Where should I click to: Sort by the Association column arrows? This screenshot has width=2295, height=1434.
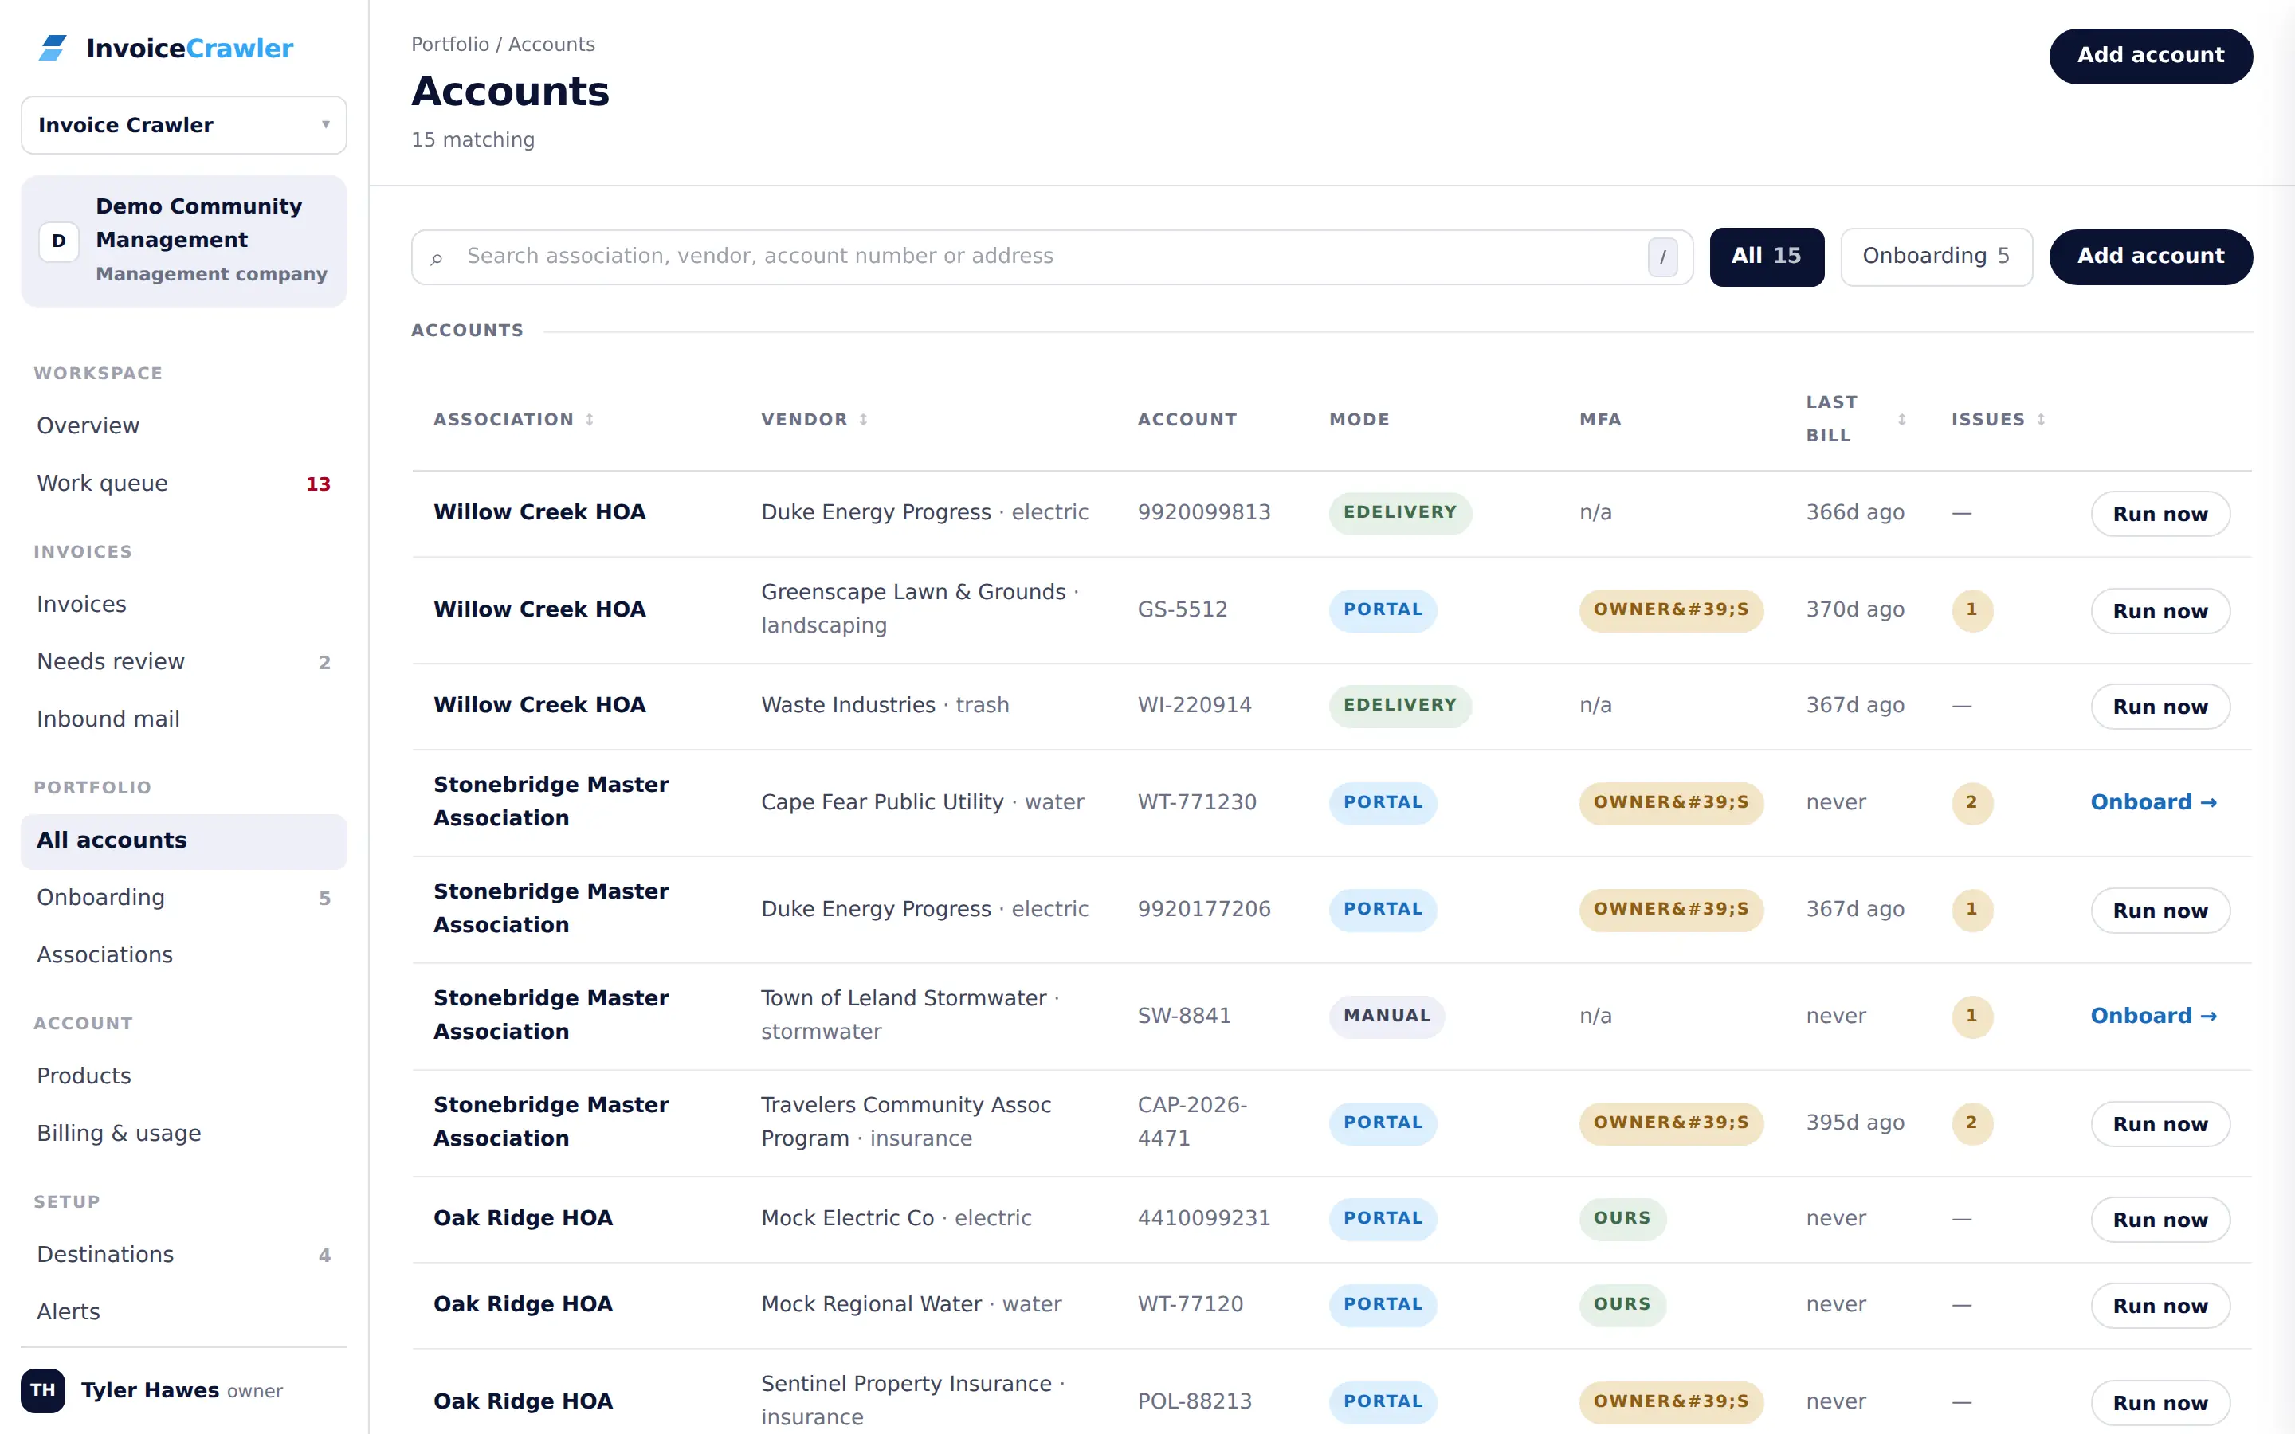[590, 419]
